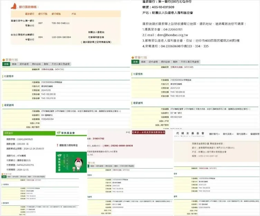Click TWD 100,015.00 deduction in the 007 第一銀行 panel
Image resolution: width=260 pixels, height=216 pixels.
(x=178, y=96)
